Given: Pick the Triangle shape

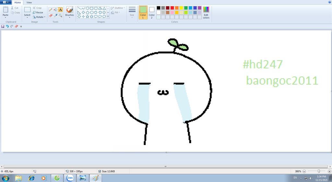Looking at the screenshot, I should click(x=104, y=8).
